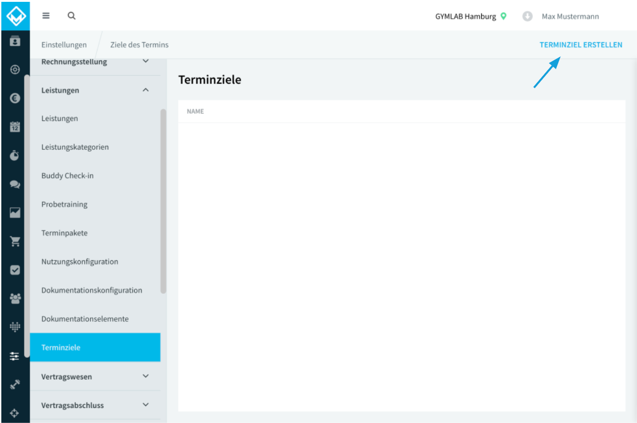
Task: Click the Vertragsabschluss section label
Action: [73, 405]
